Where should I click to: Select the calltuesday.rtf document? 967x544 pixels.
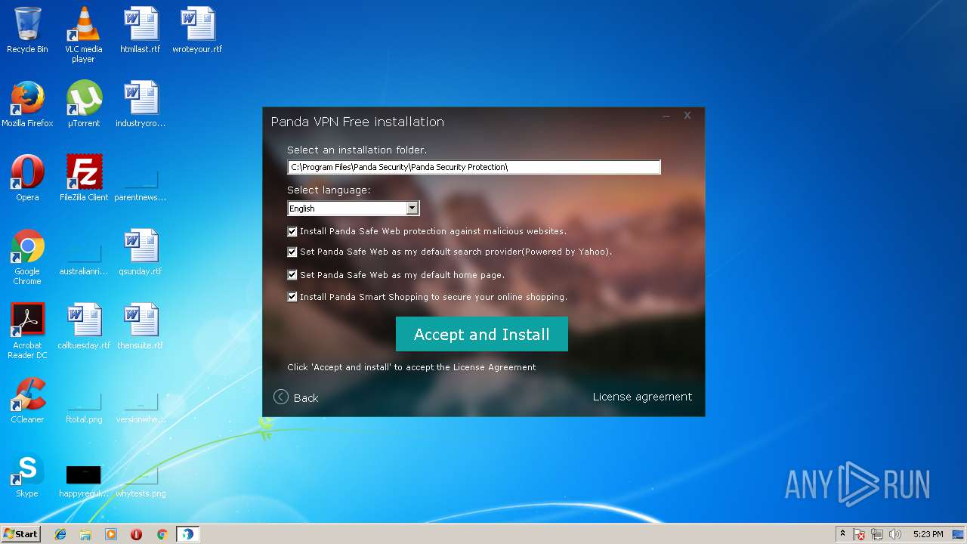point(83,326)
